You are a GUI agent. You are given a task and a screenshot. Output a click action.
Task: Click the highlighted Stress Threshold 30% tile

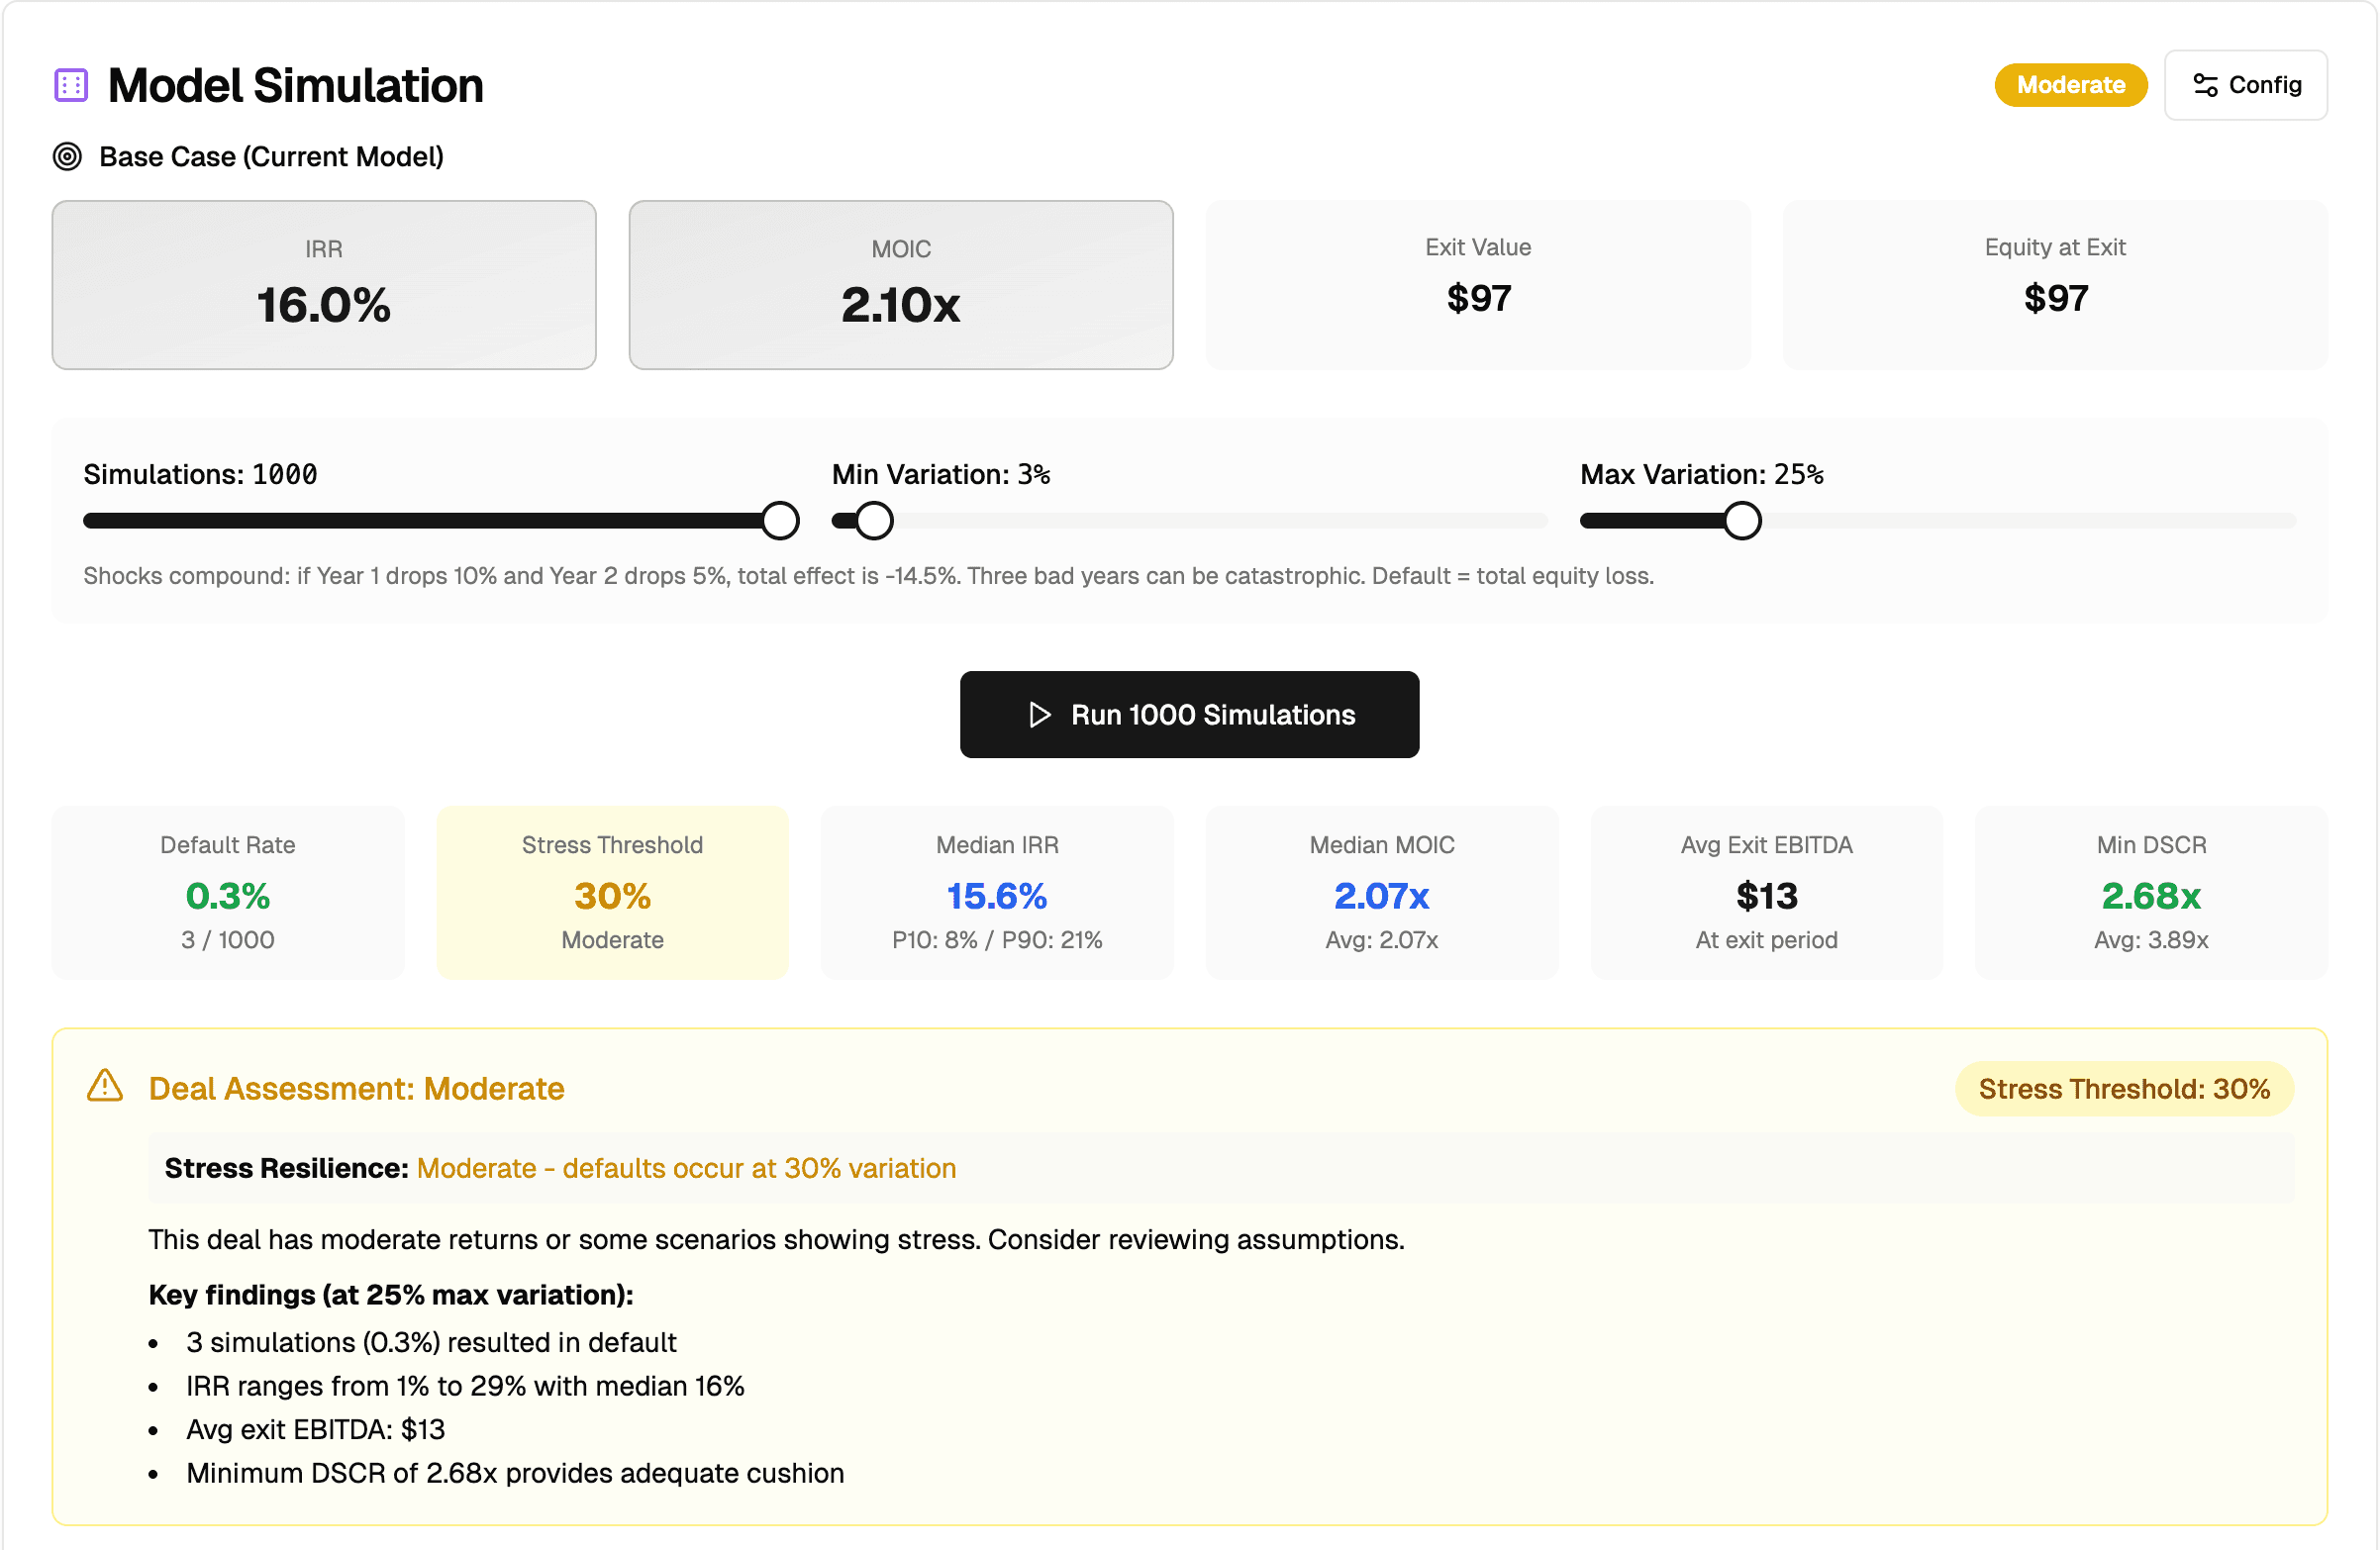[612, 892]
